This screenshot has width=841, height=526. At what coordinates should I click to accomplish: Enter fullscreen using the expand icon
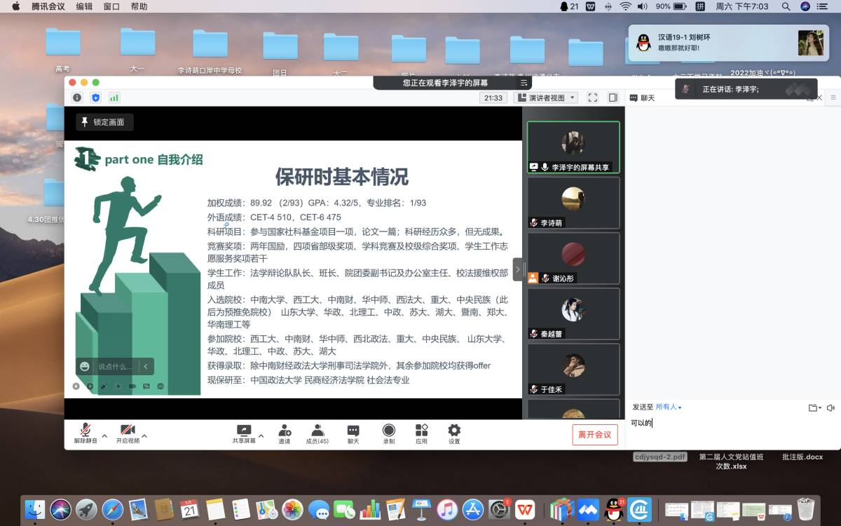[592, 97]
